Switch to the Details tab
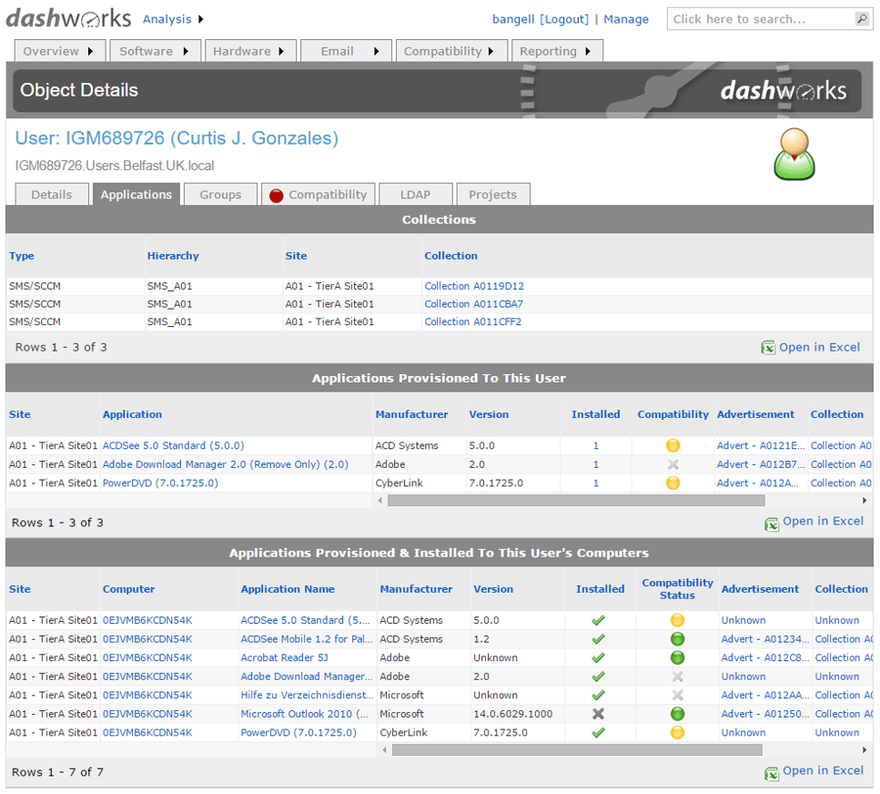Viewport: 880px width, 794px height. click(x=52, y=195)
